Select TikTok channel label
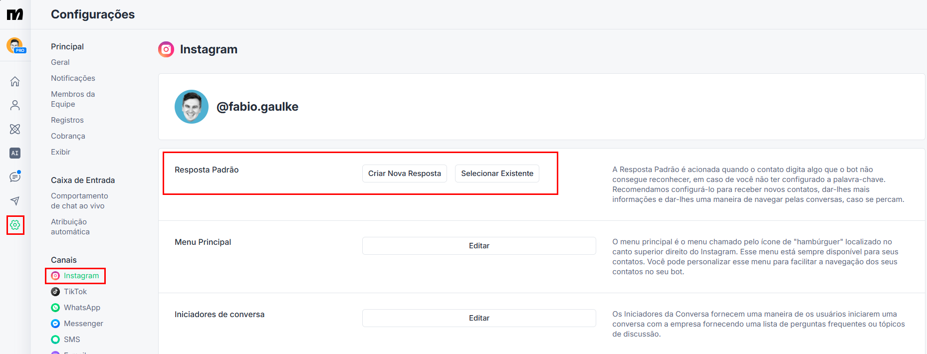Viewport: 927px width, 354px height. [75, 292]
